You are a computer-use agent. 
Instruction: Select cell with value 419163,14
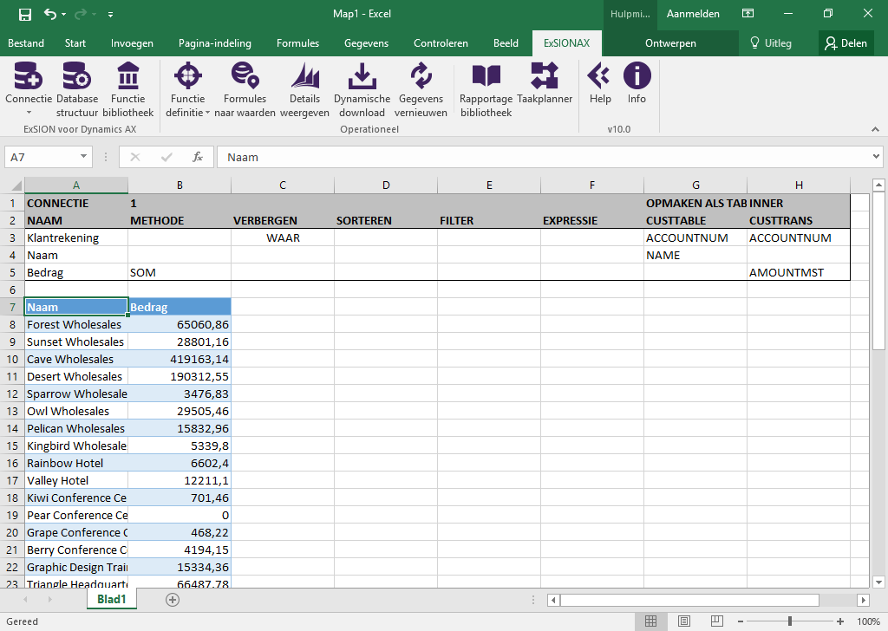coord(180,359)
